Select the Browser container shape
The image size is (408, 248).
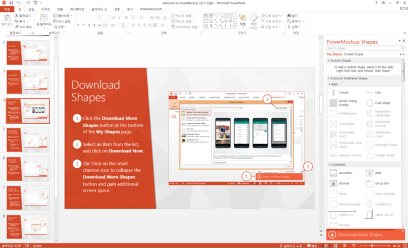pos(340,183)
